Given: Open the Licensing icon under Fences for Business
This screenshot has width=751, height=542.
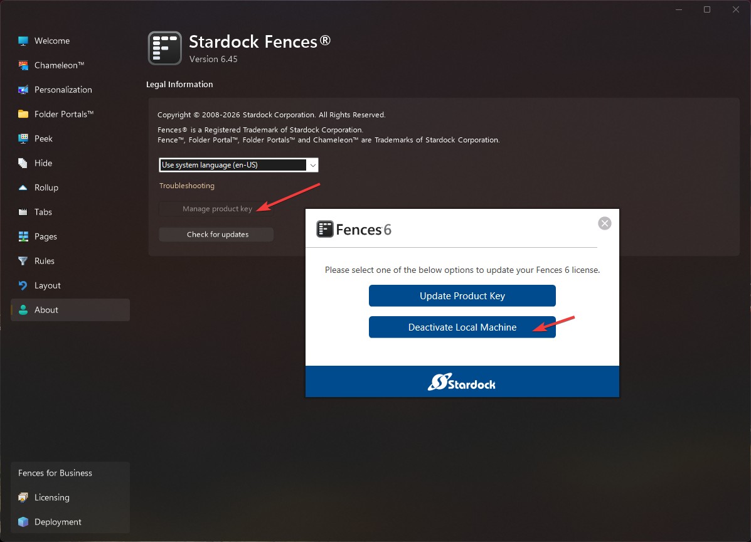Looking at the screenshot, I should click(23, 497).
